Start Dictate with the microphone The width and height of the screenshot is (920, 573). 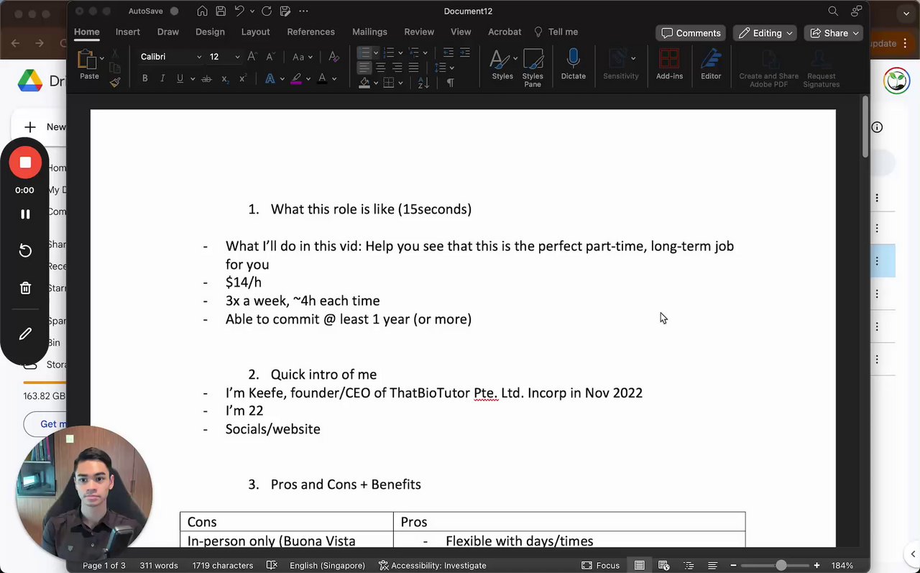[573, 65]
